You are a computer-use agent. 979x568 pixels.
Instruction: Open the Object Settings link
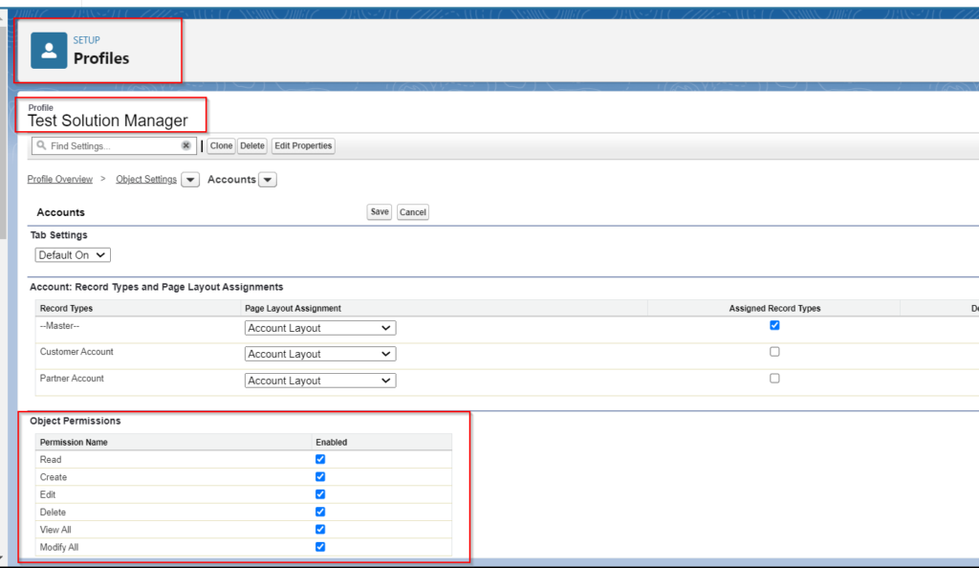[146, 179]
